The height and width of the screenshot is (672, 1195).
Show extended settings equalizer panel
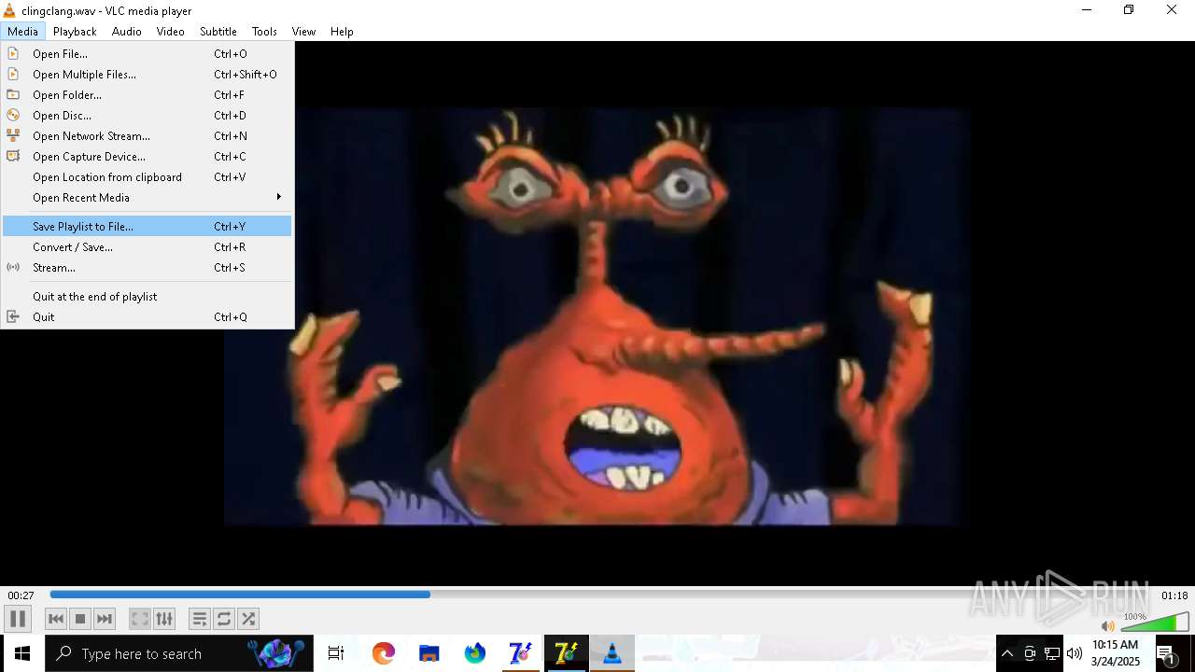[164, 619]
